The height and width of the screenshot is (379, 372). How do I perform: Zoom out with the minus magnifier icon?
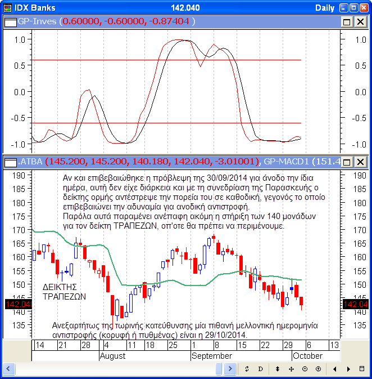[305, 368]
